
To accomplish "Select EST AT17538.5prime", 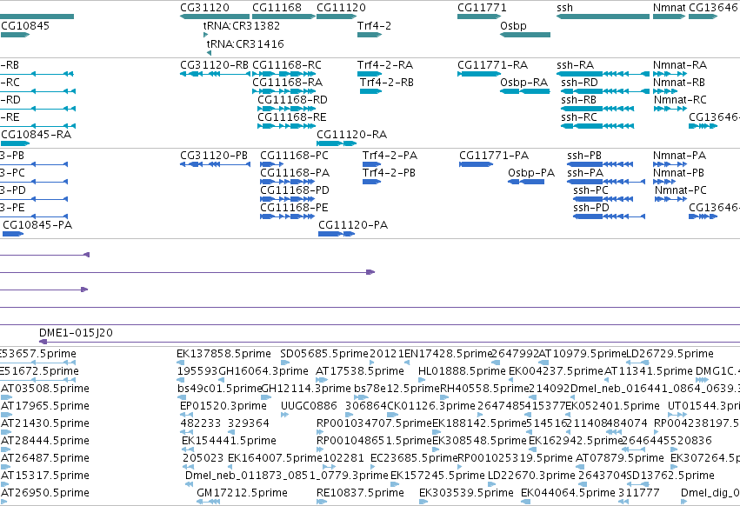I will coord(360,371).
